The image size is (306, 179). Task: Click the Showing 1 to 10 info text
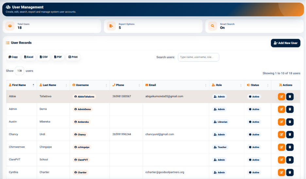point(281,73)
